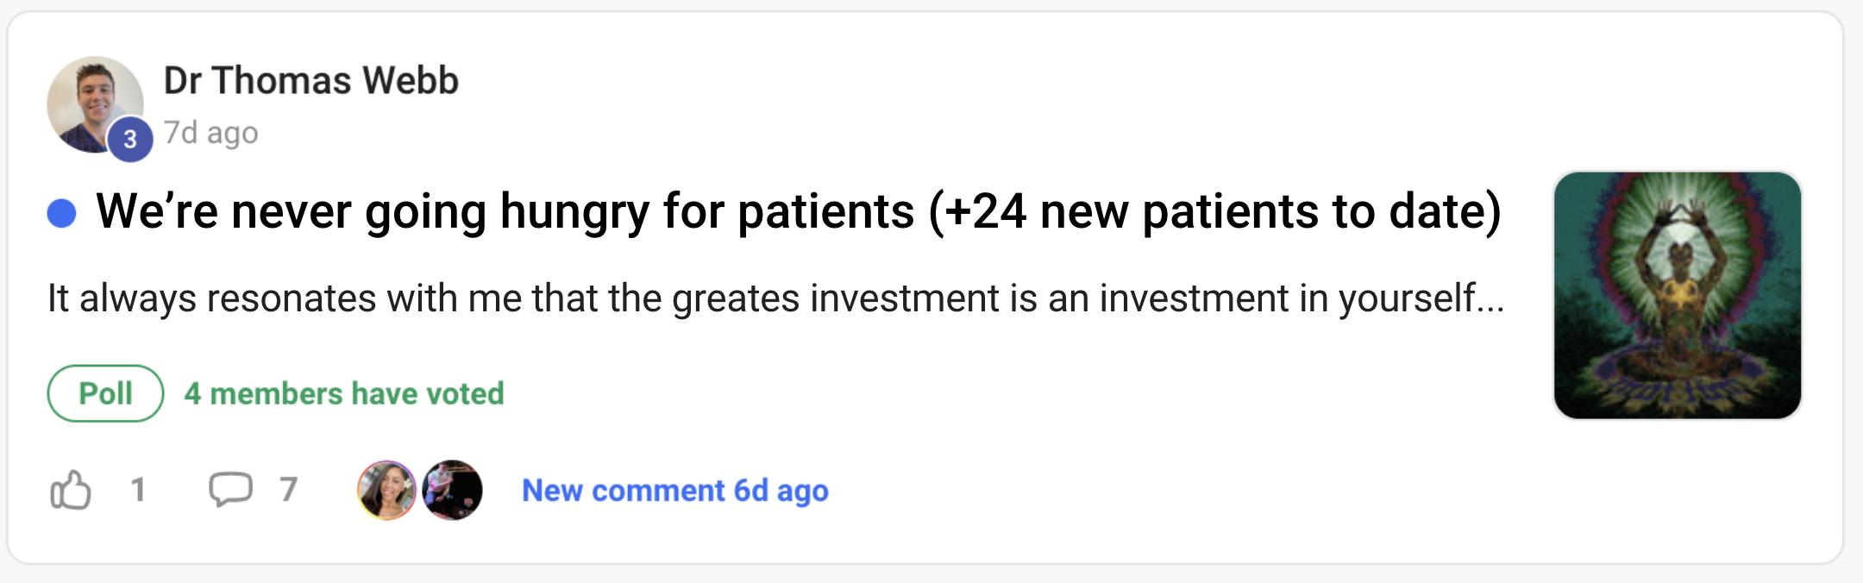The width and height of the screenshot is (1863, 583).
Task: Open post titled "We're never going hungry for patients"
Action: [798, 211]
